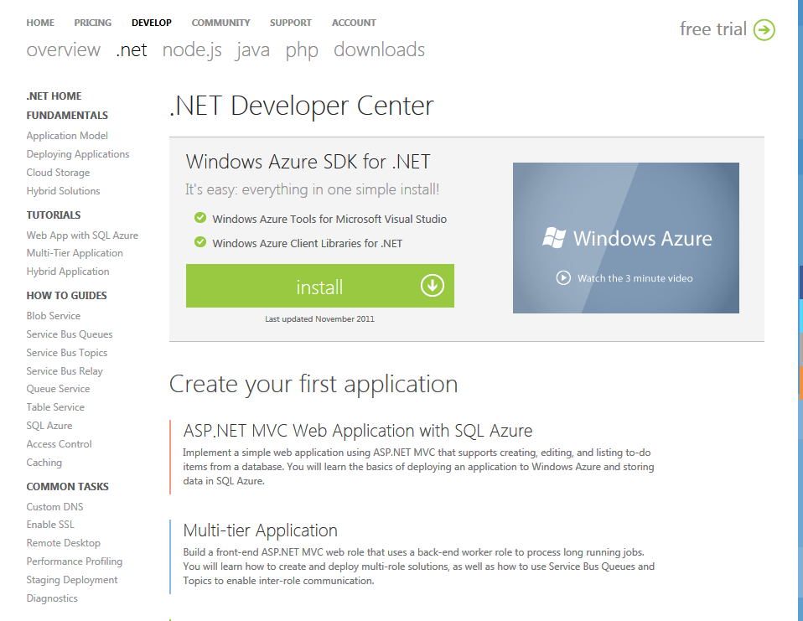Open Cloud Storage sidebar link

coord(58,173)
